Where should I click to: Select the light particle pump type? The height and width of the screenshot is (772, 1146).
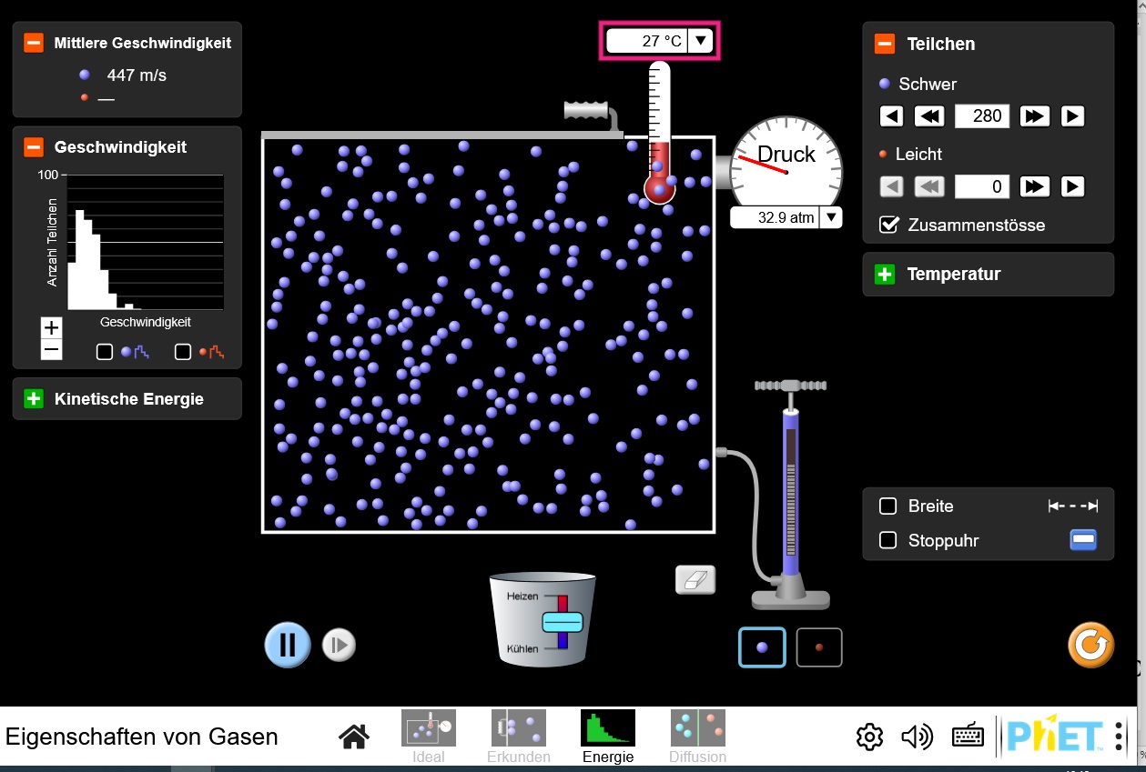pyautogui.click(x=819, y=647)
